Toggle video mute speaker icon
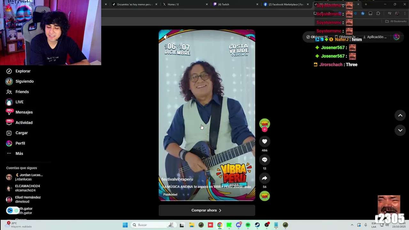 coord(166,37)
